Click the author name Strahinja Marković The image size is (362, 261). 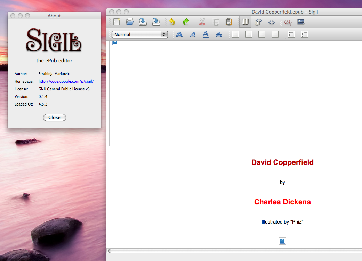point(54,74)
